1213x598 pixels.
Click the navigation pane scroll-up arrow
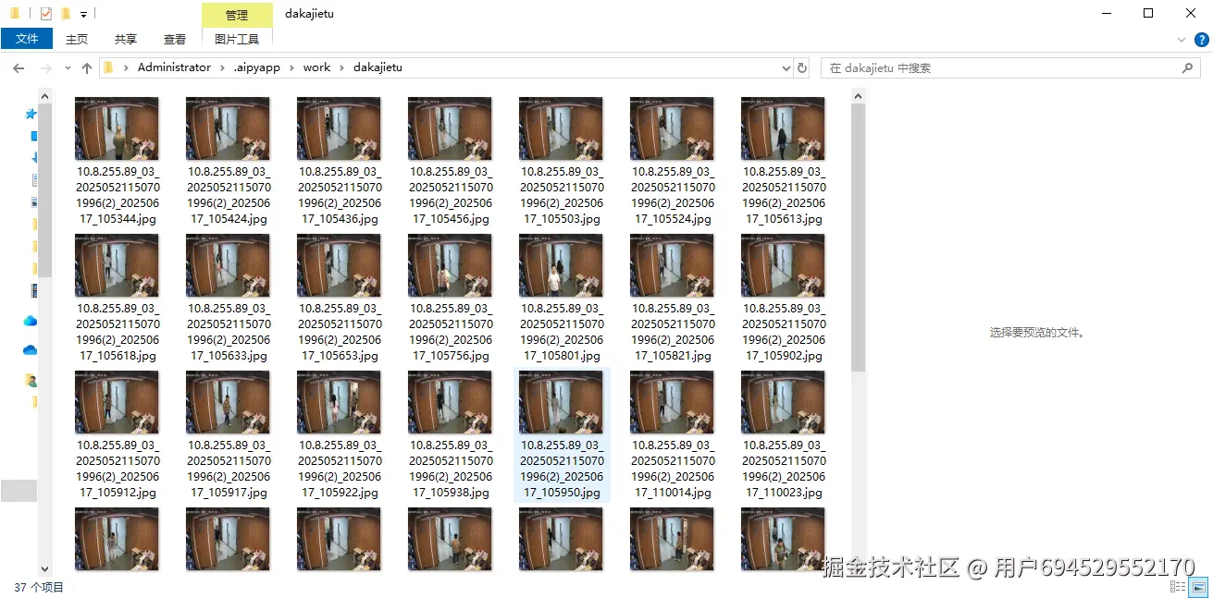tap(44, 95)
